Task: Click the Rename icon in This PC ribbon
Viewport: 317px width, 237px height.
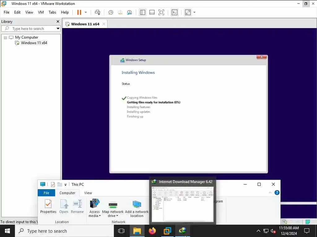Action: pyautogui.click(x=77, y=206)
